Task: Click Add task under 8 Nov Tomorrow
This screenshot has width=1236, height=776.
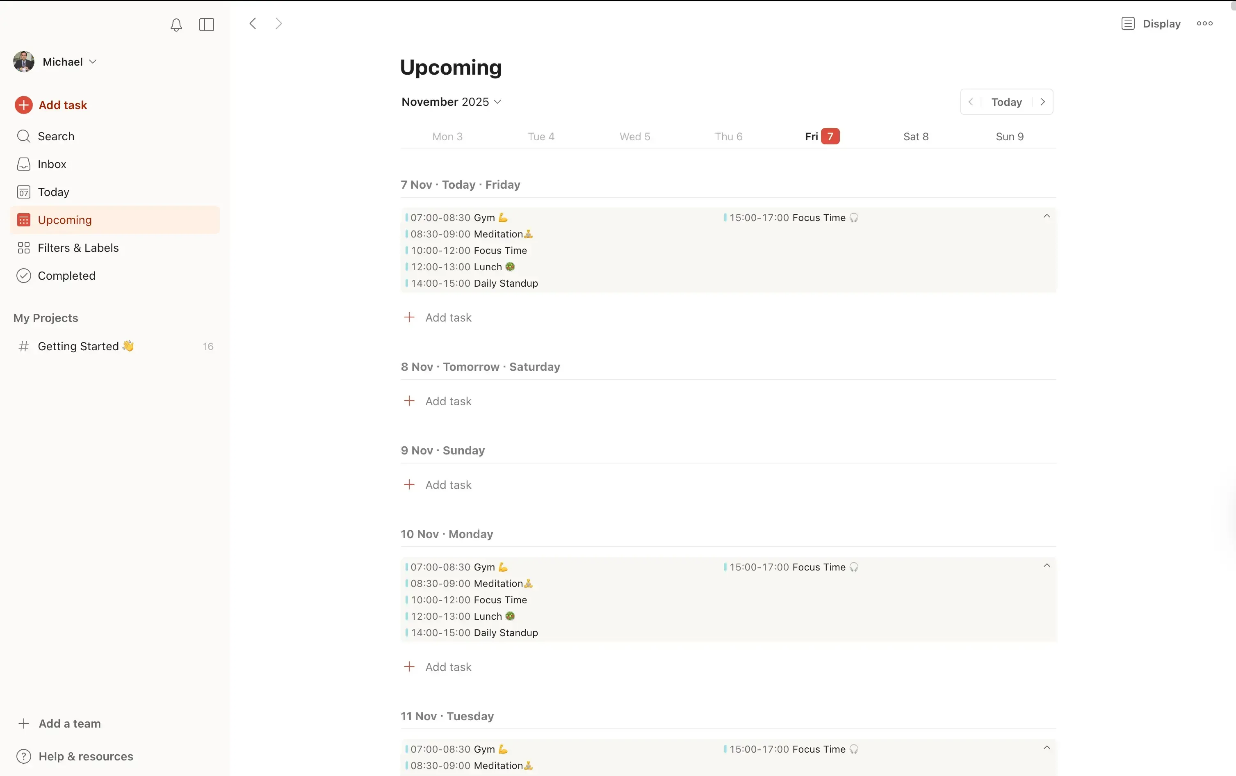Action: [437, 401]
